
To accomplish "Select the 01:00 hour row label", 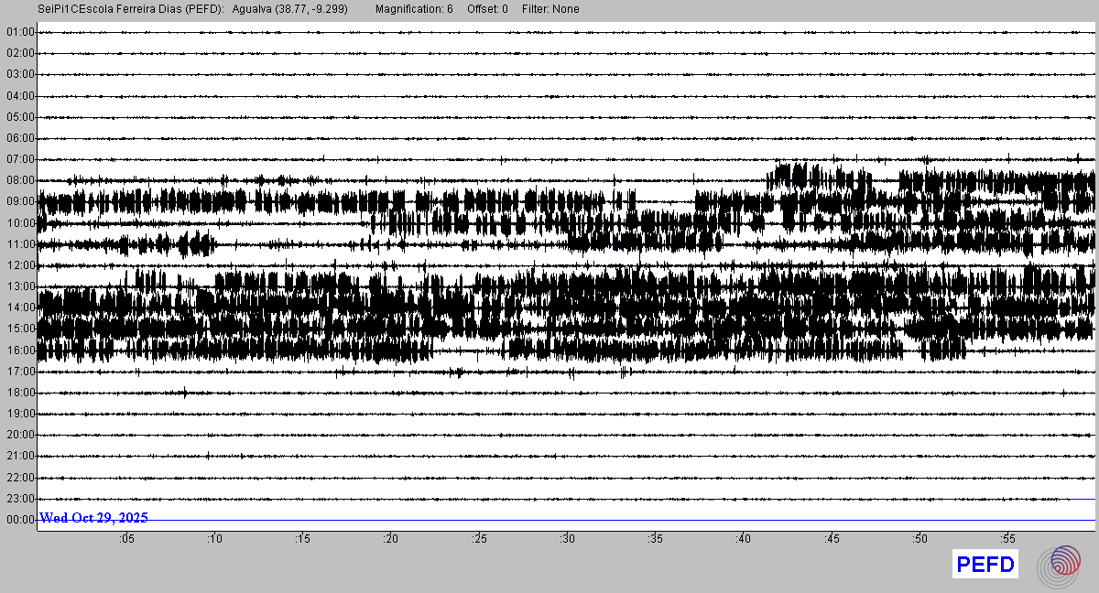I will tap(20, 32).
